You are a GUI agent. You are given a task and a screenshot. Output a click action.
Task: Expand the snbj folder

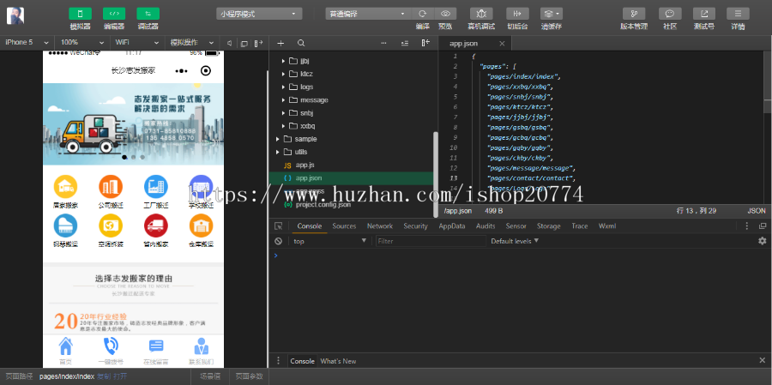coord(284,112)
